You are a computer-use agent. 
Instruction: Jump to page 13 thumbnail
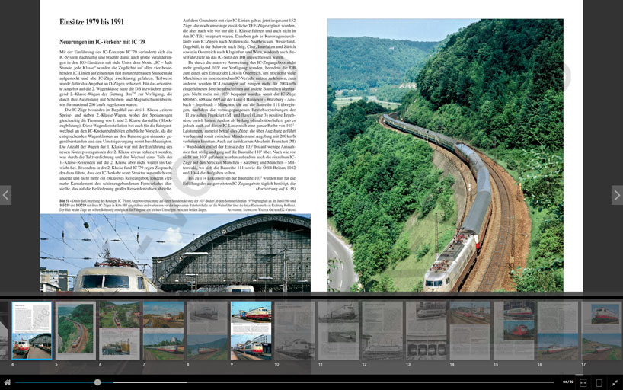pyautogui.click(x=427, y=330)
